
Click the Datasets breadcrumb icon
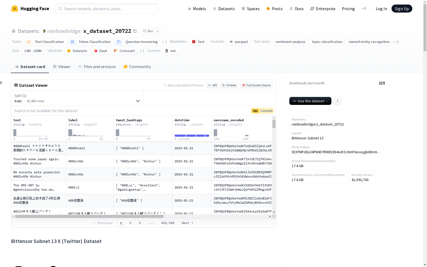(x=14, y=31)
